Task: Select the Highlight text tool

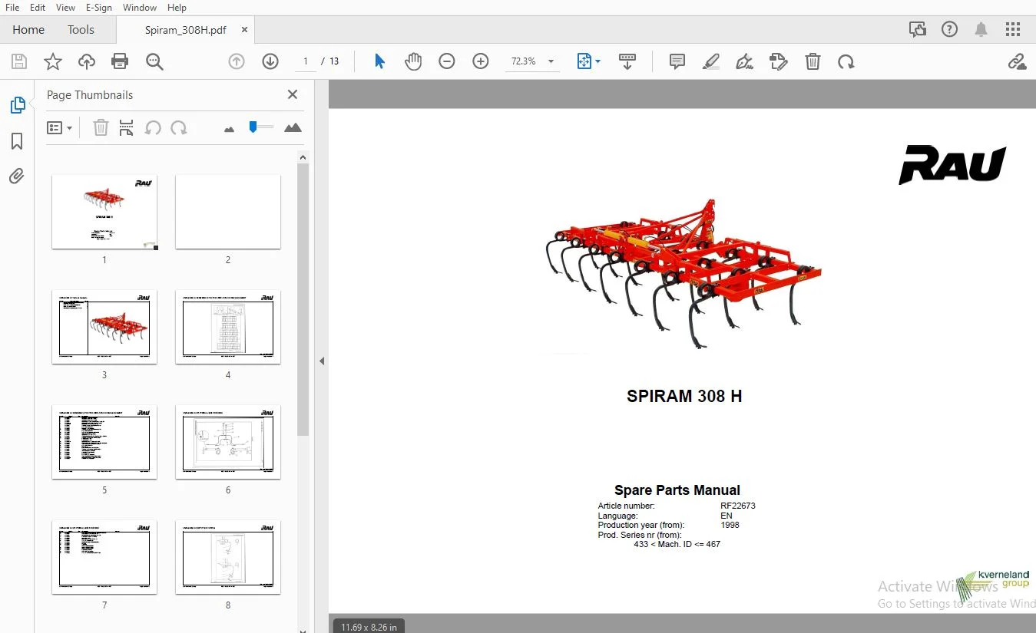Action: pyautogui.click(x=711, y=61)
